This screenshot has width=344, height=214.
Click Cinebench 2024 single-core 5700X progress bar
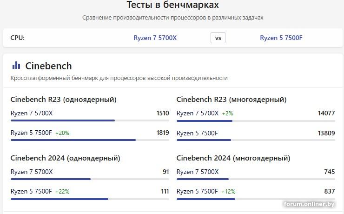90,179
